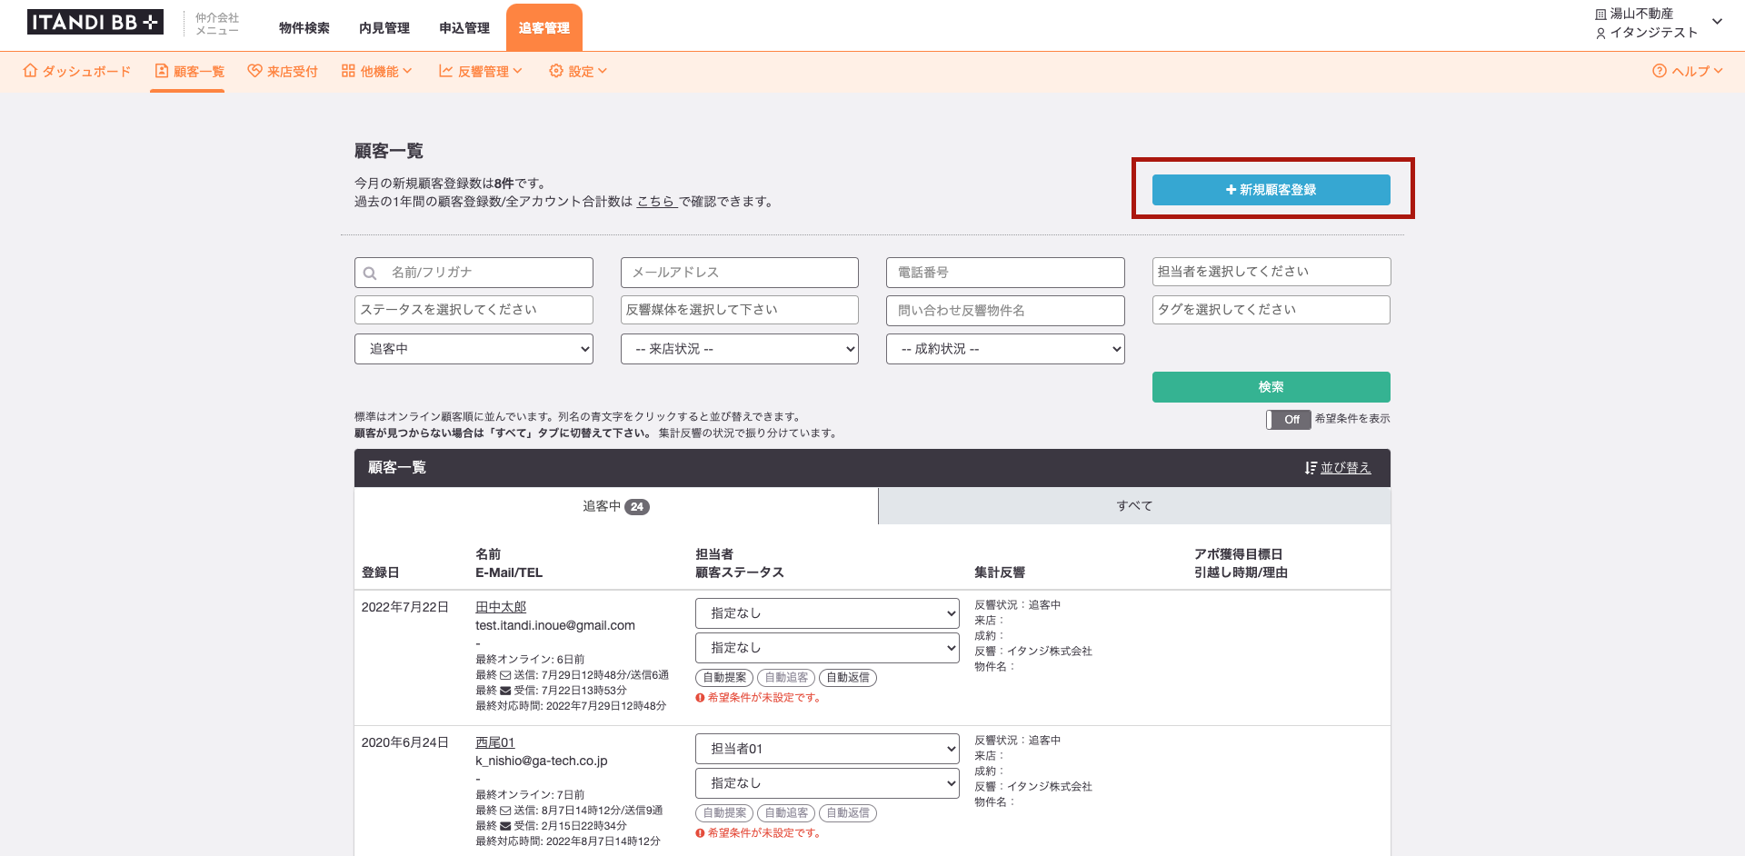Switch to 申込管理 tab

pos(464,28)
